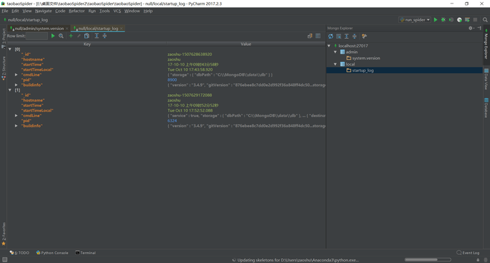This screenshot has width=490, height=263.
Task: Open the TODO tool window
Action: [19, 253]
